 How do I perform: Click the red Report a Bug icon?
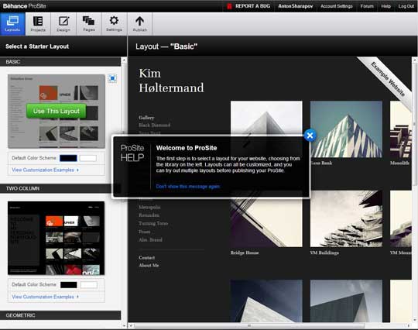point(229,6)
